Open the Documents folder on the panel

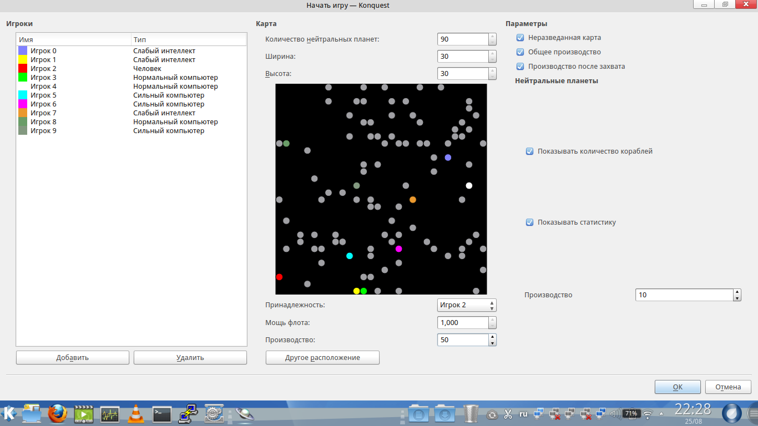[x=418, y=413]
